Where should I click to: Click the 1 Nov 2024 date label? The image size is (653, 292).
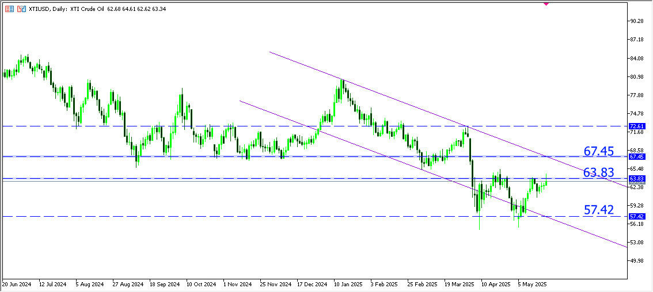(237, 284)
